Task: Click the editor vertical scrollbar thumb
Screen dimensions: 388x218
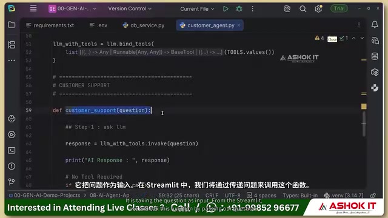Action: (x=364, y=124)
